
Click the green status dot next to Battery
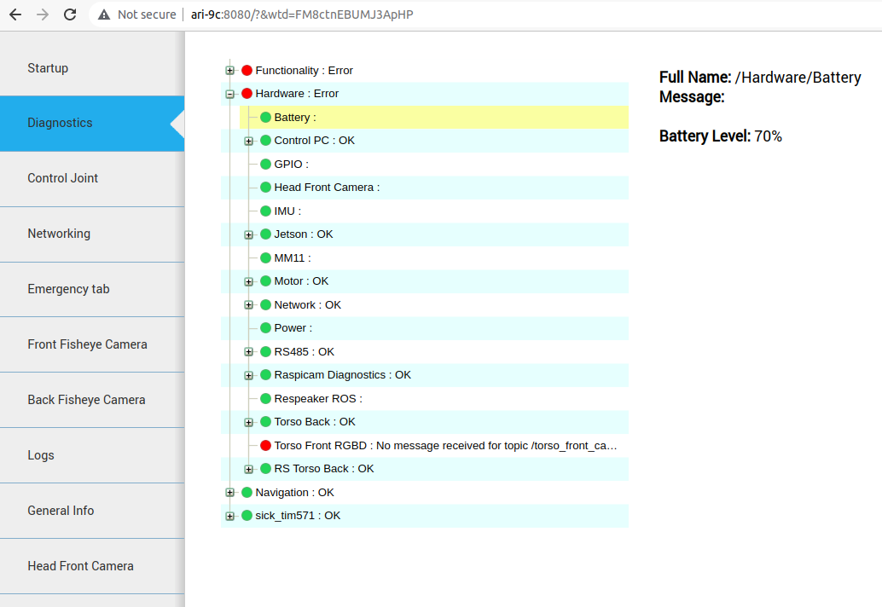[x=266, y=117]
